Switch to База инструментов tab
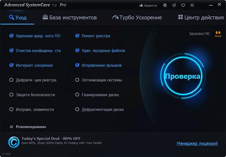Image resolution: width=226 pixels, height=157 pixels. [x=70, y=18]
